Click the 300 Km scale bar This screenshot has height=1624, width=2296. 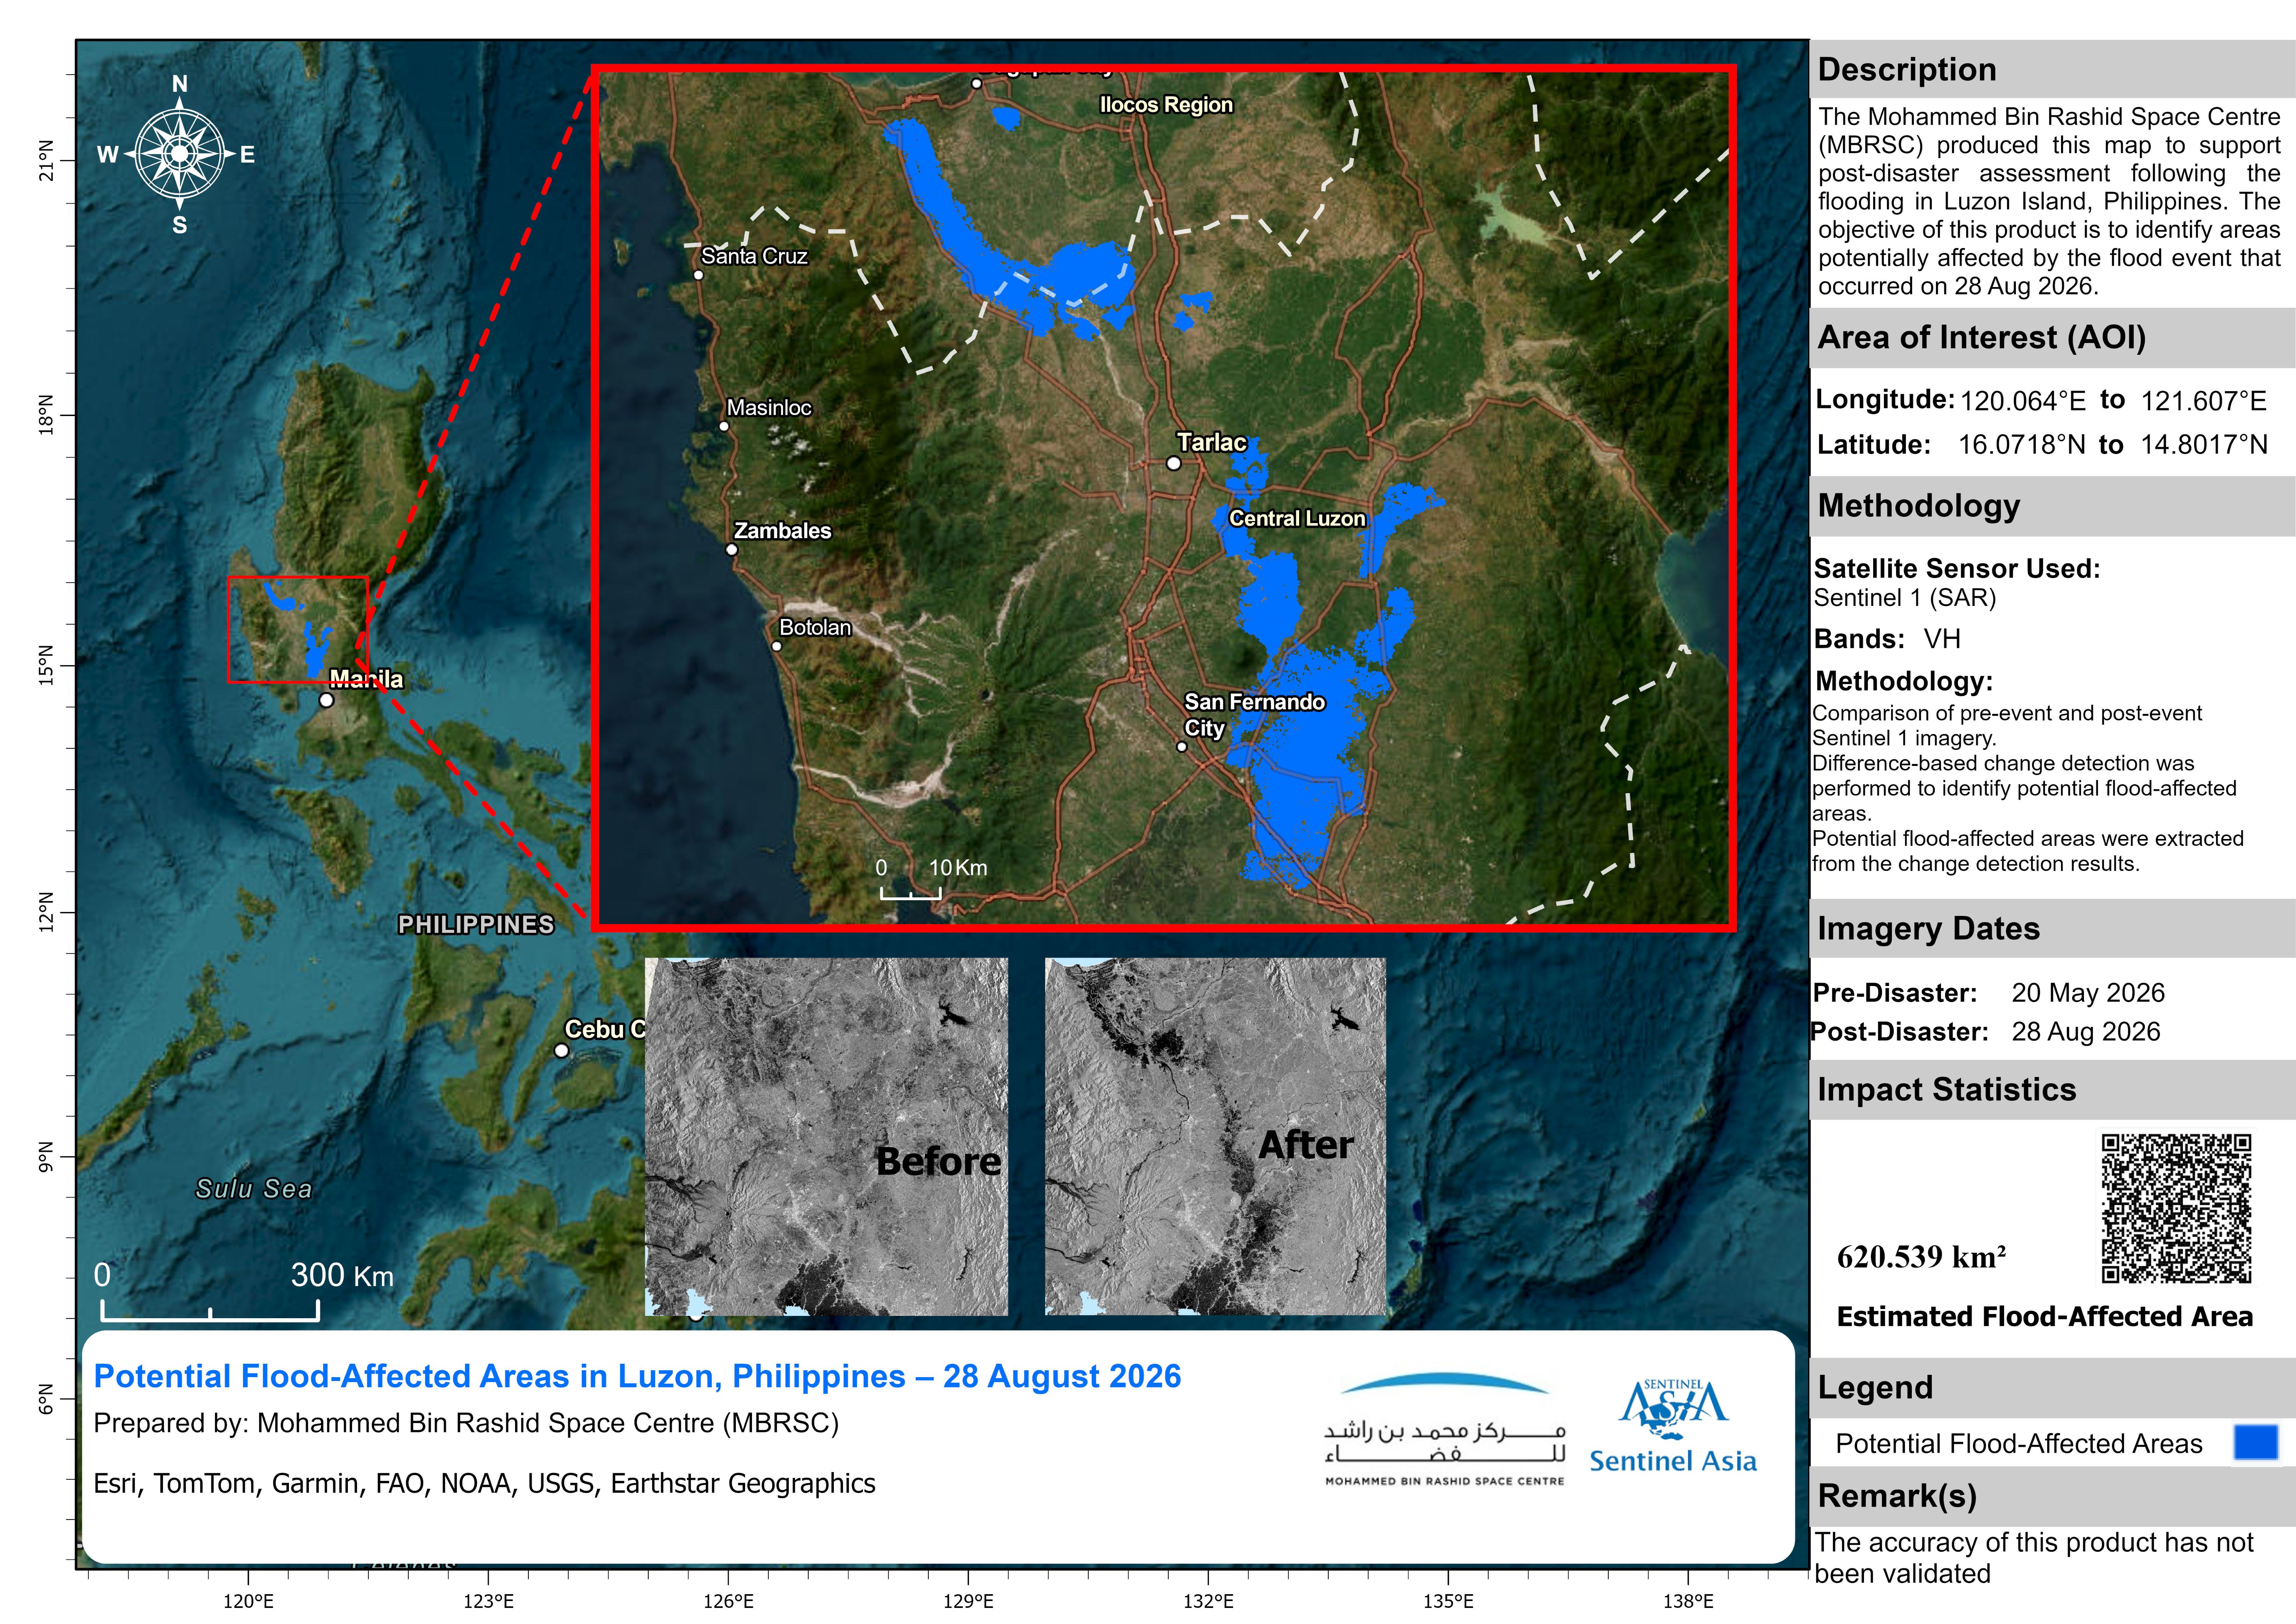(x=210, y=1295)
